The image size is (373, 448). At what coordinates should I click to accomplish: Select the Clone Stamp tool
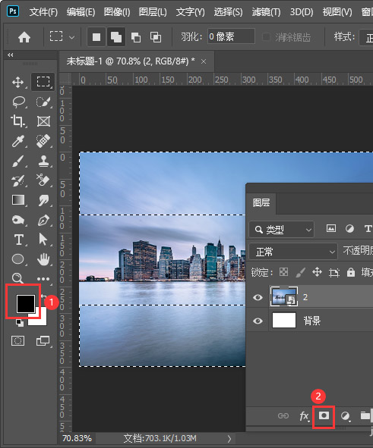[x=43, y=161]
